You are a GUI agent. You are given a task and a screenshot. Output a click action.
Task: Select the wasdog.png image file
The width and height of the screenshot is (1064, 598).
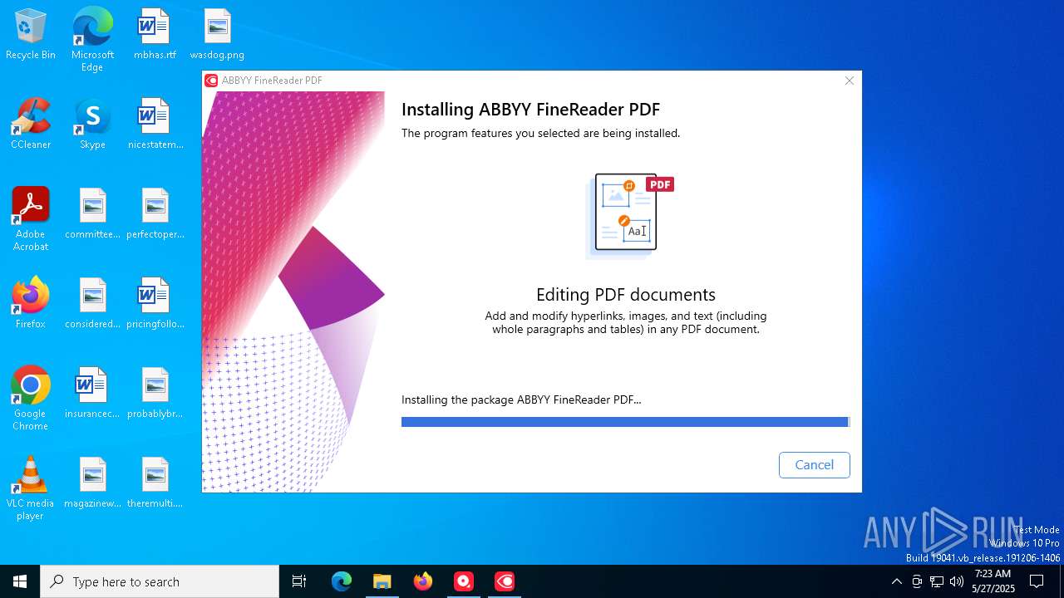tap(217, 35)
